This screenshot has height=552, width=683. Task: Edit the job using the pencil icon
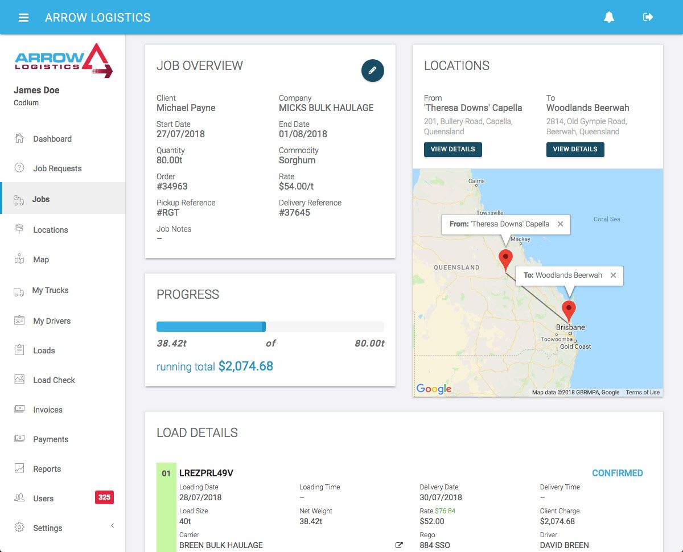[x=372, y=71]
